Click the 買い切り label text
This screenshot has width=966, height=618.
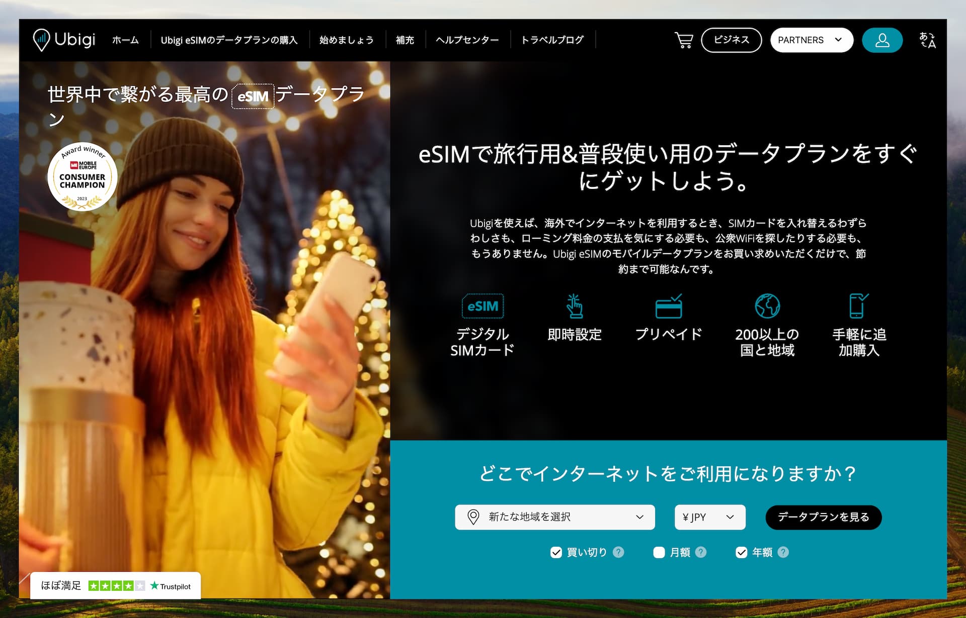[x=587, y=553]
